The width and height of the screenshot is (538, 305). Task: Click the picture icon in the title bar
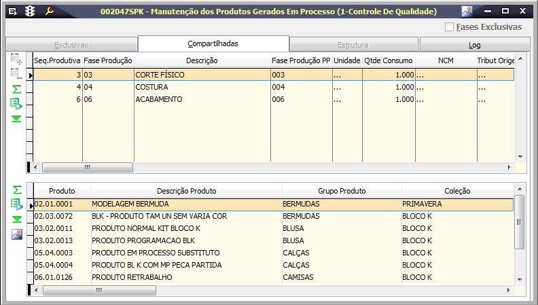(467, 11)
